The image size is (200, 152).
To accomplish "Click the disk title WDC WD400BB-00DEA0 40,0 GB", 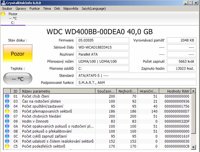I will click(100, 32).
